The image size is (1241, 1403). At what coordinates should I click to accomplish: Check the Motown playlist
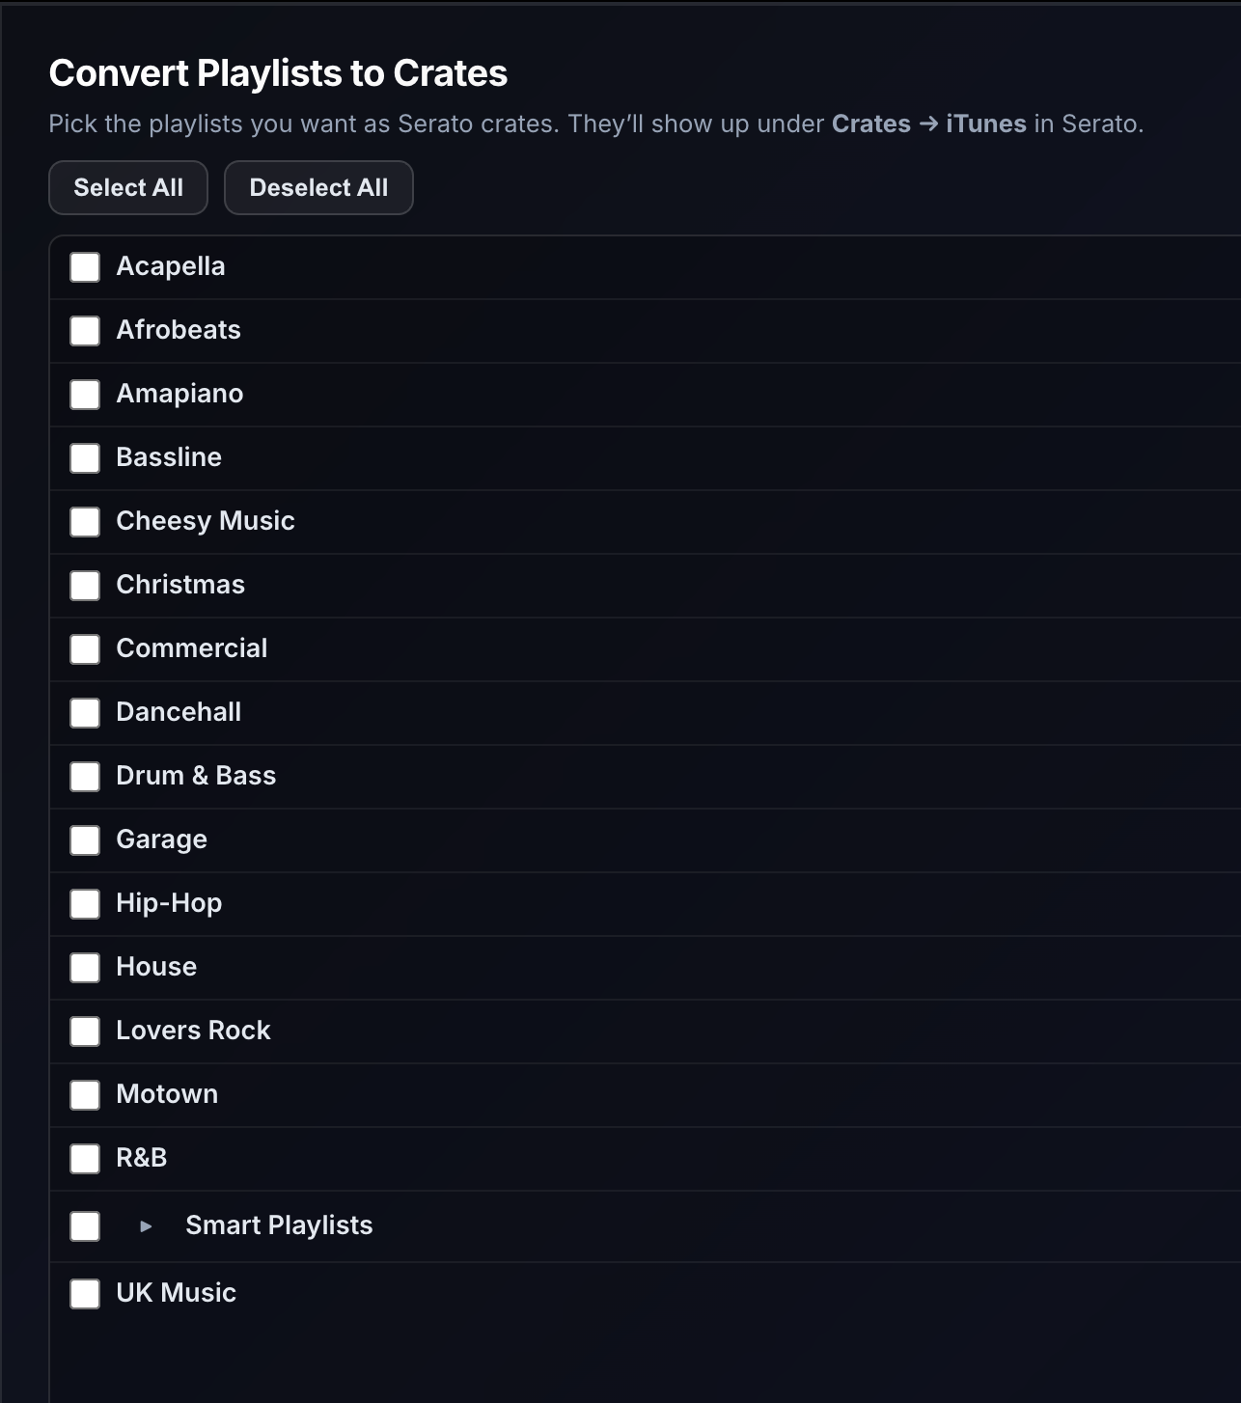click(85, 1095)
